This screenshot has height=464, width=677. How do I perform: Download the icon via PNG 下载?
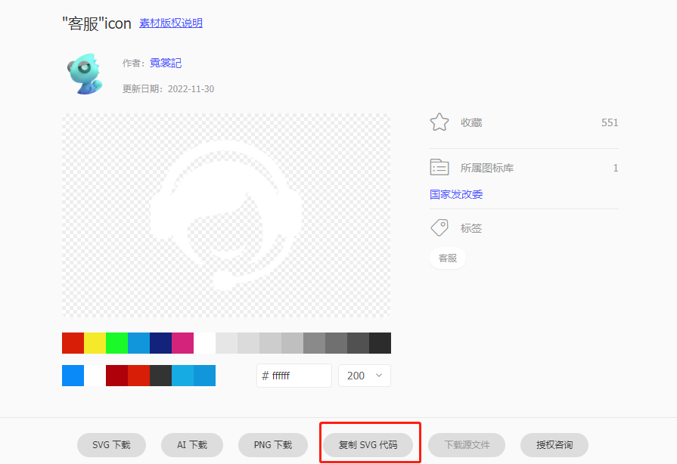273,445
